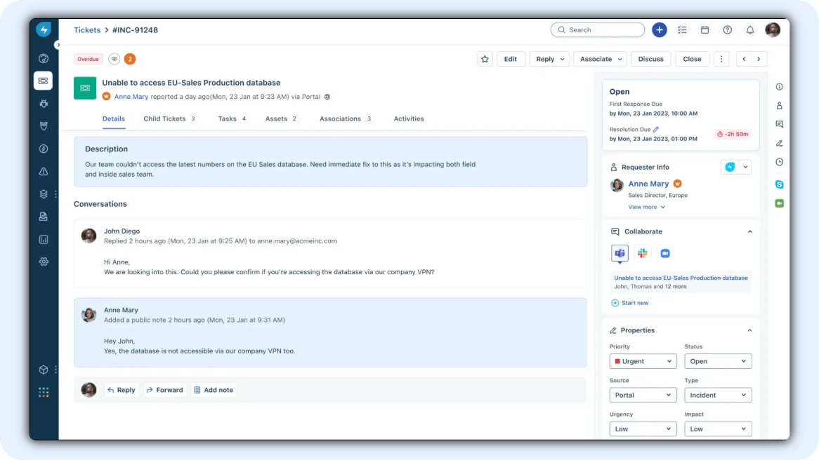819x460 pixels.
Task: Switch to the Child Tickets tab
Action: click(x=164, y=119)
